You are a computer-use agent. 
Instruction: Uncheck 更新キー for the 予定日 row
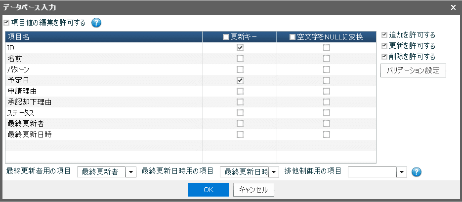coord(240,80)
